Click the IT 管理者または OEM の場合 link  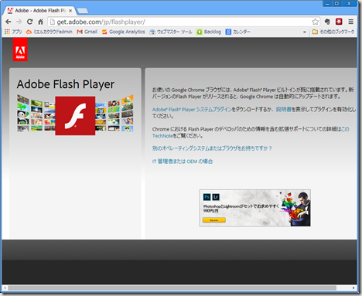pyautogui.click(x=183, y=162)
